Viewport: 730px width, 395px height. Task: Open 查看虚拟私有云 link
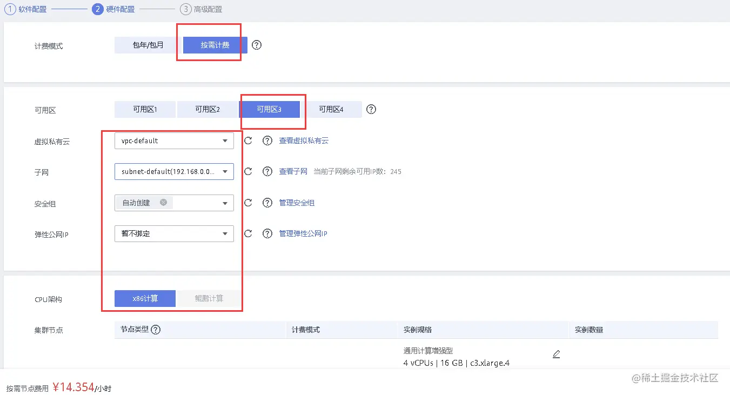pyautogui.click(x=304, y=140)
